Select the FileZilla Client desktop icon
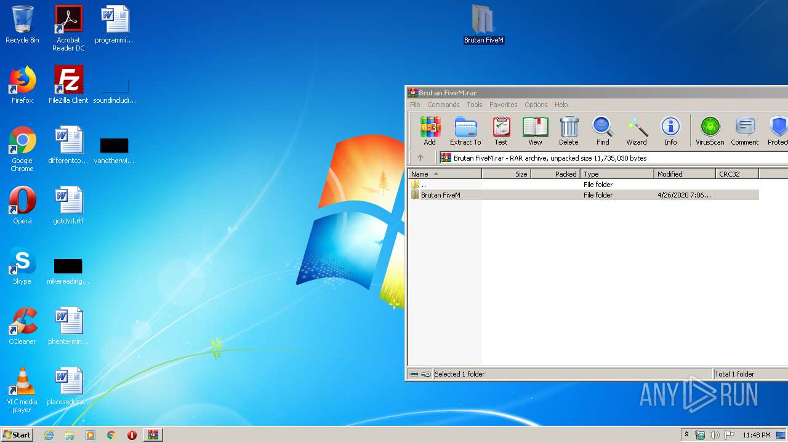The image size is (788, 443). coord(68,85)
